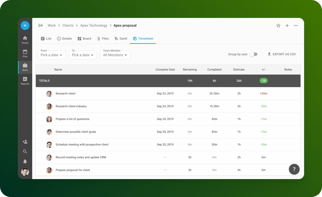The image size is (322, 197).
Task: Open the three-dot more options menu
Action: (x=296, y=25)
